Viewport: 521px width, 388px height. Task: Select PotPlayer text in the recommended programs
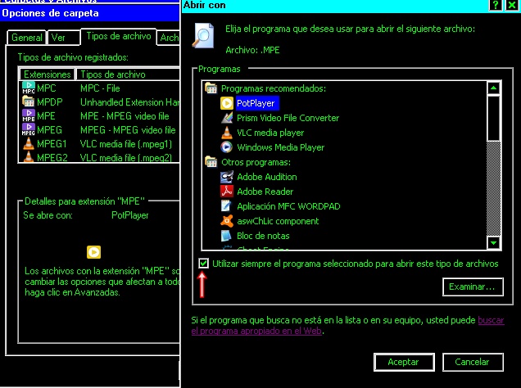click(x=256, y=103)
